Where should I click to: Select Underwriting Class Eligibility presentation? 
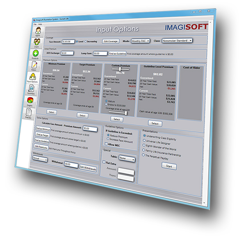click(144, 136)
